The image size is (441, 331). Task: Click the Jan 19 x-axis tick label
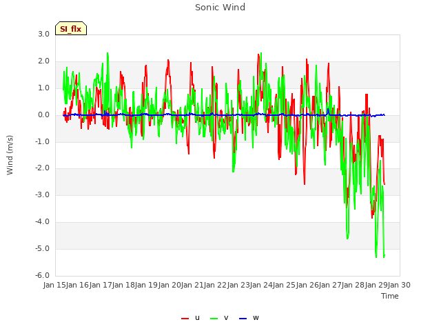pos(146,285)
